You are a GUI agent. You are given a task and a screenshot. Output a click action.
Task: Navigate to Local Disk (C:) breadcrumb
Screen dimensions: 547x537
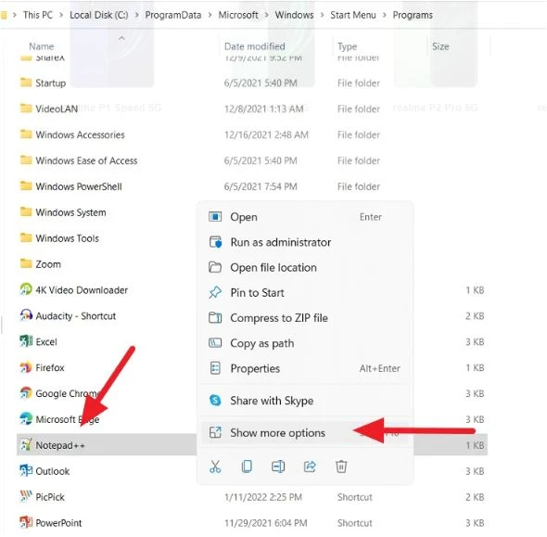tap(99, 15)
